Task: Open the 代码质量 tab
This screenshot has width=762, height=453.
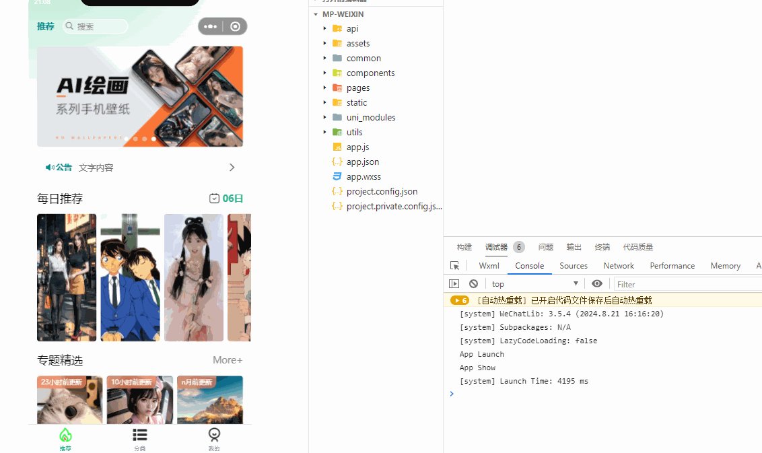Action: pyautogui.click(x=638, y=247)
